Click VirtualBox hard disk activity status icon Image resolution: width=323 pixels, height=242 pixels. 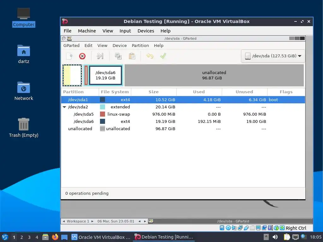tap(222, 228)
